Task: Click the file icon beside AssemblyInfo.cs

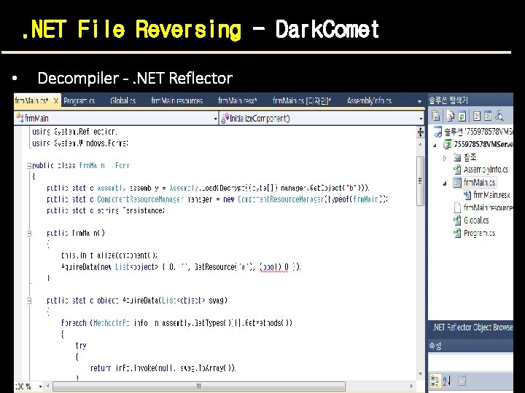Action: click(457, 169)
